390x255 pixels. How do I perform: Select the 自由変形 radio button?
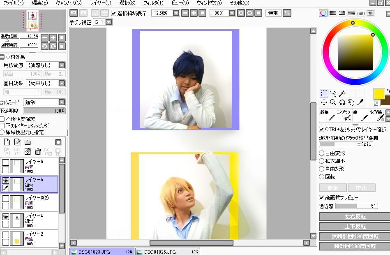(x=322, y=153)
